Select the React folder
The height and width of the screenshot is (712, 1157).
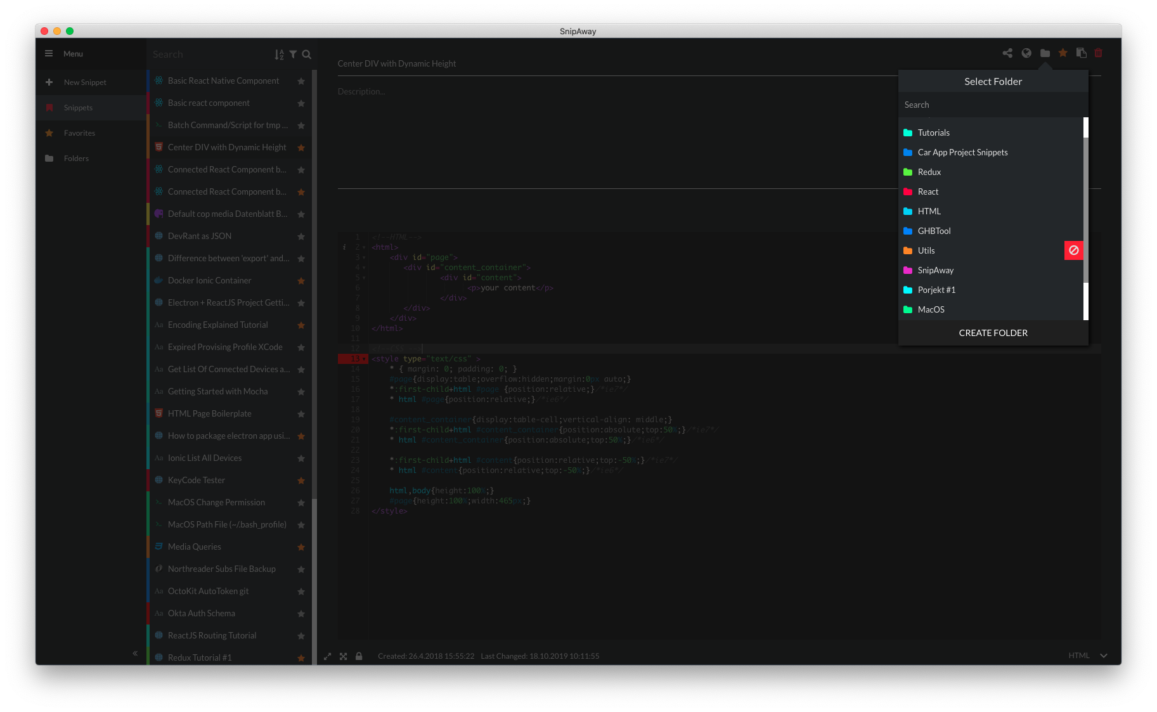[990, 191]
